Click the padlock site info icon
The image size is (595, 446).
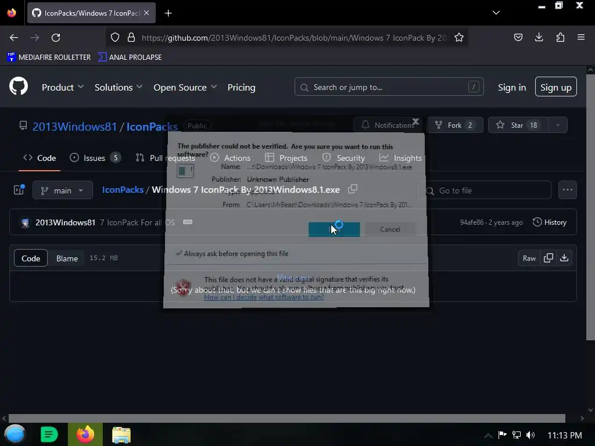[131, 38]
